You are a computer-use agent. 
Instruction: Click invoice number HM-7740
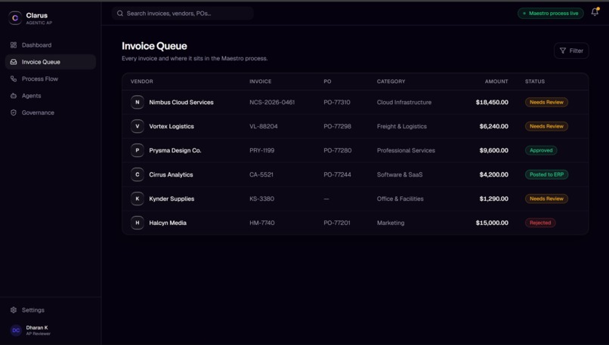(261, 223)
